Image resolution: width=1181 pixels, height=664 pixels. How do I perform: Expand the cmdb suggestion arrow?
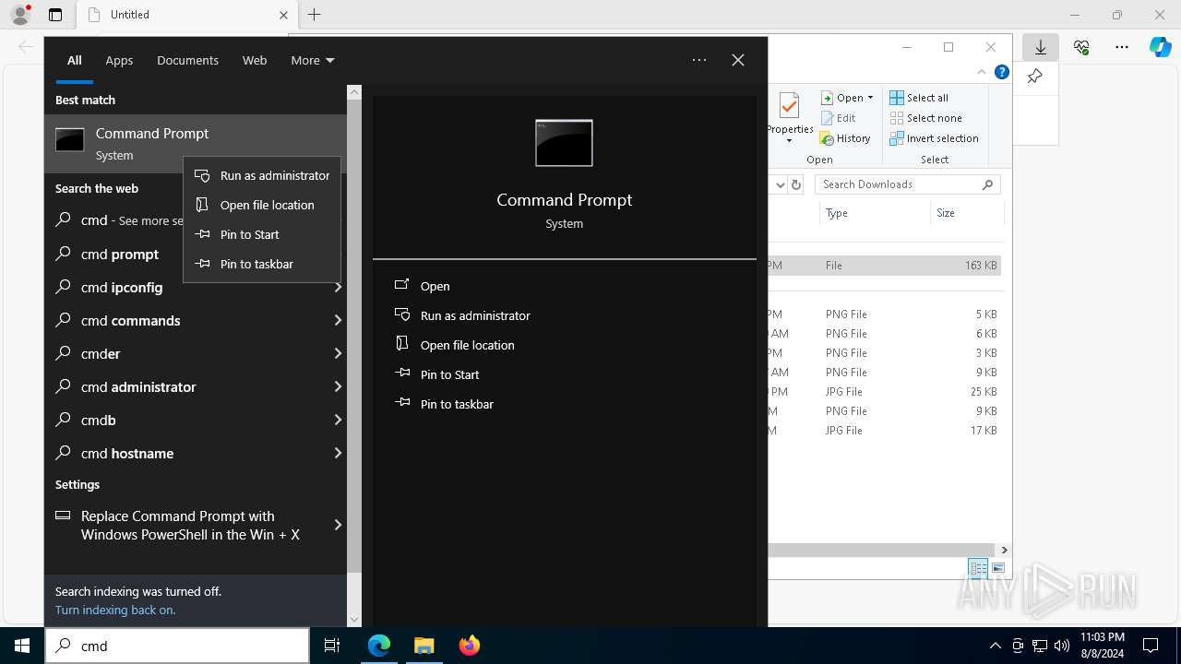tap(338, 420)
